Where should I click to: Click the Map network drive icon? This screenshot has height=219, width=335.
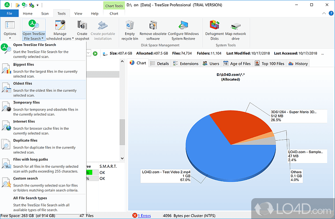coord(236,26)
